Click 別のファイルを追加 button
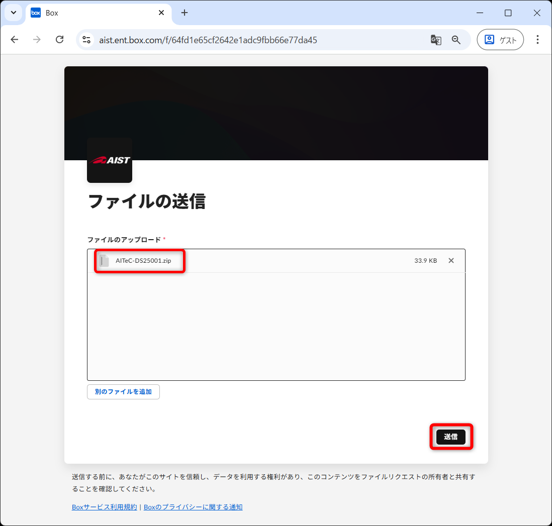 pyautogui.click(x=123, y=392)
